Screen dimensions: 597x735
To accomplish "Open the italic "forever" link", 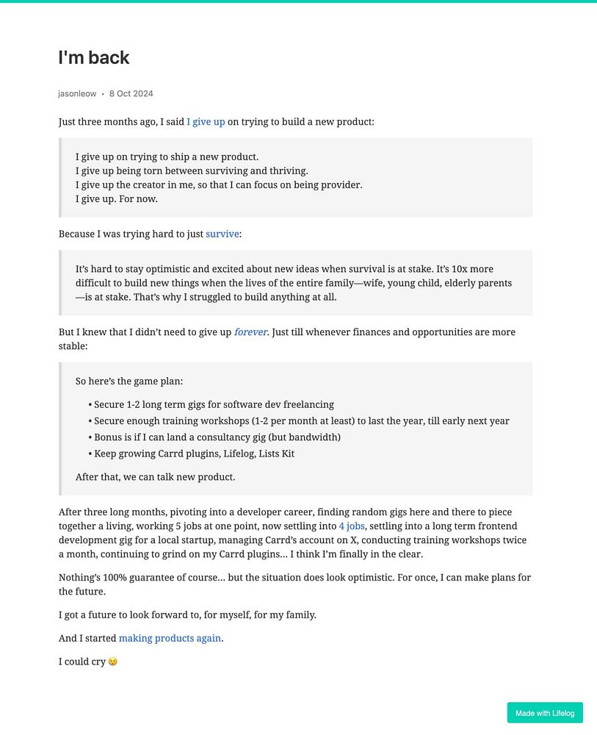I will (250, 332).
